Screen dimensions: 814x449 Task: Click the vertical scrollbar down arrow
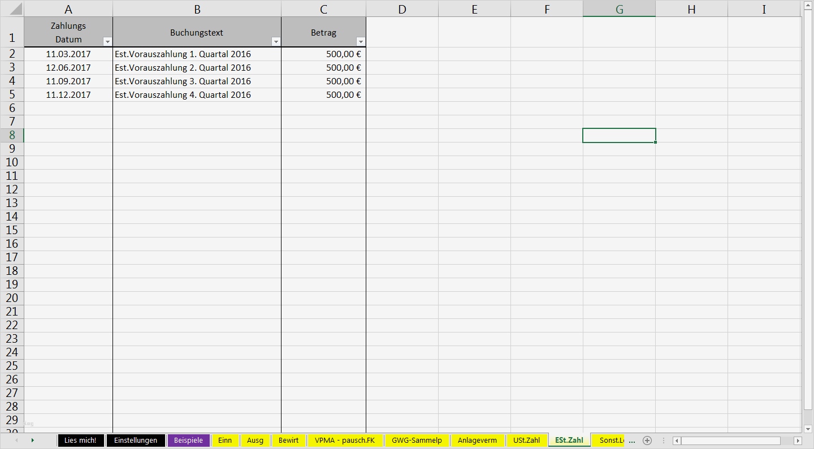pos(808,429)
